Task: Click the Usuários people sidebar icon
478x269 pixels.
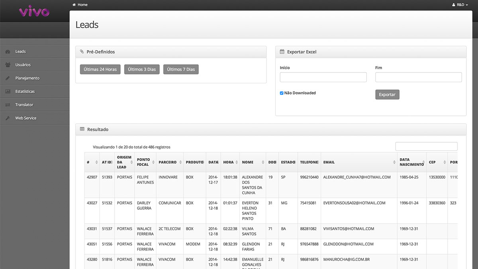Action: point(8,65)
